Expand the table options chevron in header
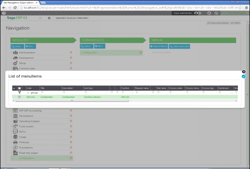Screen dimensions: 250x169 14,88
